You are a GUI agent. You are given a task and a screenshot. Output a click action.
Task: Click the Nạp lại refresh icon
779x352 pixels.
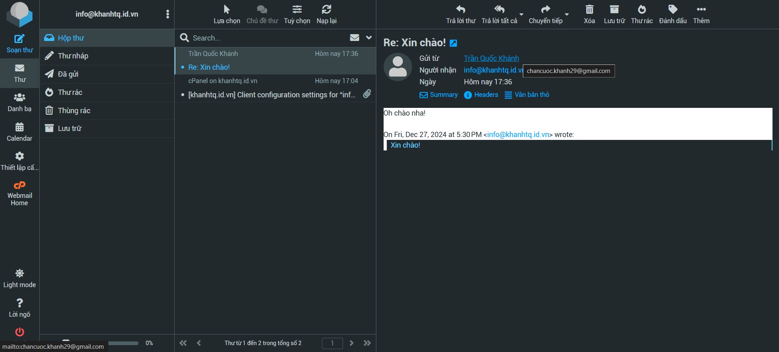(x=326, y=9)
